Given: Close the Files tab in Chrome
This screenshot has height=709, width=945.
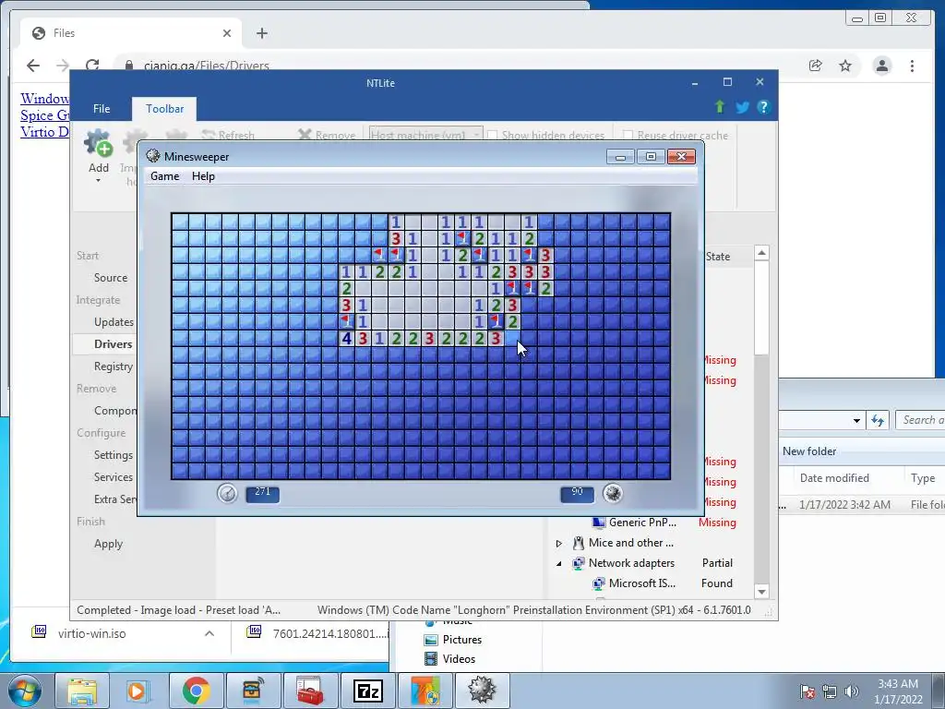Looking at the screenshot, I should click(x=227, y=33).
